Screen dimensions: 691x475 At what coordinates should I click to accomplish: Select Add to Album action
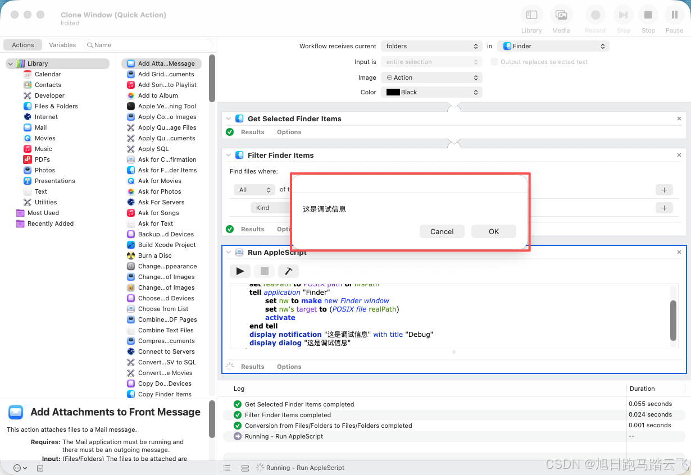[158, 95]
